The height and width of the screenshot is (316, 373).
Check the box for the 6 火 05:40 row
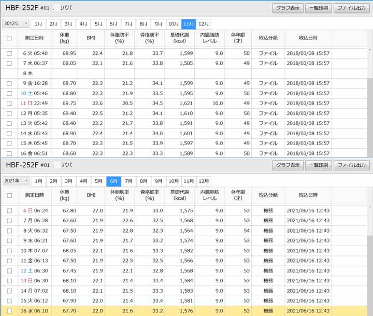(9, 53)
